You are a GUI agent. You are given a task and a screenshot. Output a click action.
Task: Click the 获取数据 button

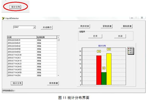[x=107, y=26]
